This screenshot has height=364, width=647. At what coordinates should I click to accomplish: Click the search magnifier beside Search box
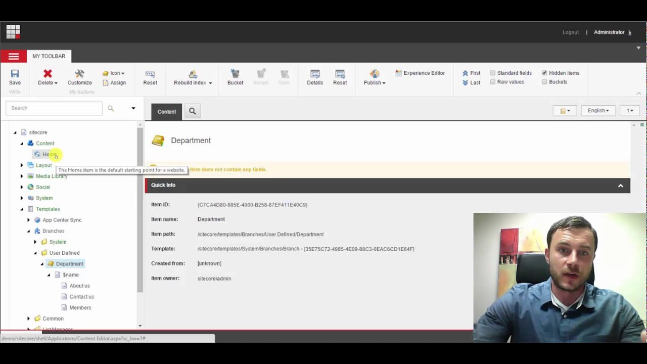click(x=111, y=108)
